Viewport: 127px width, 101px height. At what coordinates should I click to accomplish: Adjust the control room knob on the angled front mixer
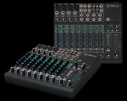click(x=61, y=81)
